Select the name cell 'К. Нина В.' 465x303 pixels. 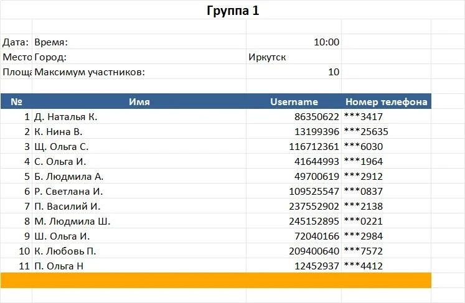(x=139, y=131)
